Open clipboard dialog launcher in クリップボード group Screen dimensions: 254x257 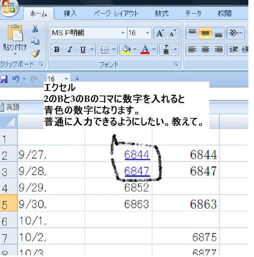41,64
